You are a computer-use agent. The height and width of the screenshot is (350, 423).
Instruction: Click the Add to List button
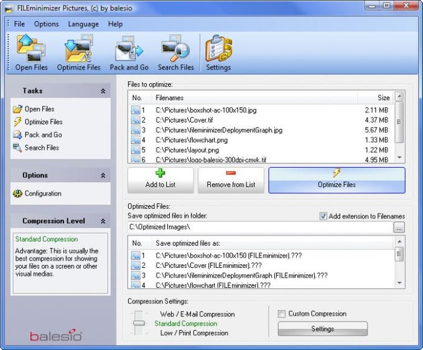pos(160,180)
